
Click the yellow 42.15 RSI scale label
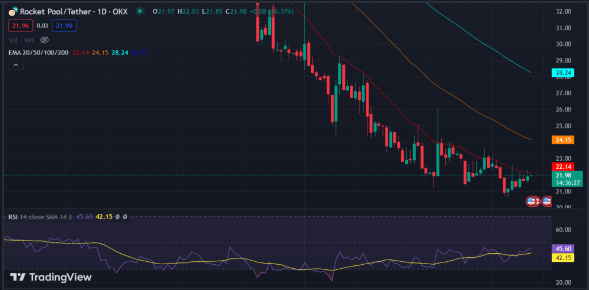pos(563,258)
